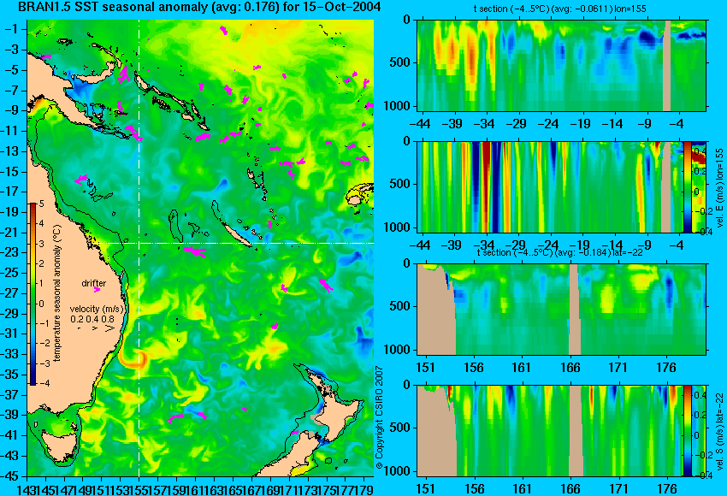Image resolution: width=727 pixels, height=496 pixels.
Task: Click the vertical dashed section line at longitude 155
Action: [139, 248]
